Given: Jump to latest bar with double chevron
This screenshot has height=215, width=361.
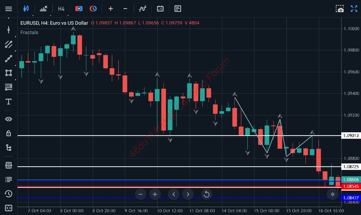Looking at the screenshot, I should click(x=333, y=194).
